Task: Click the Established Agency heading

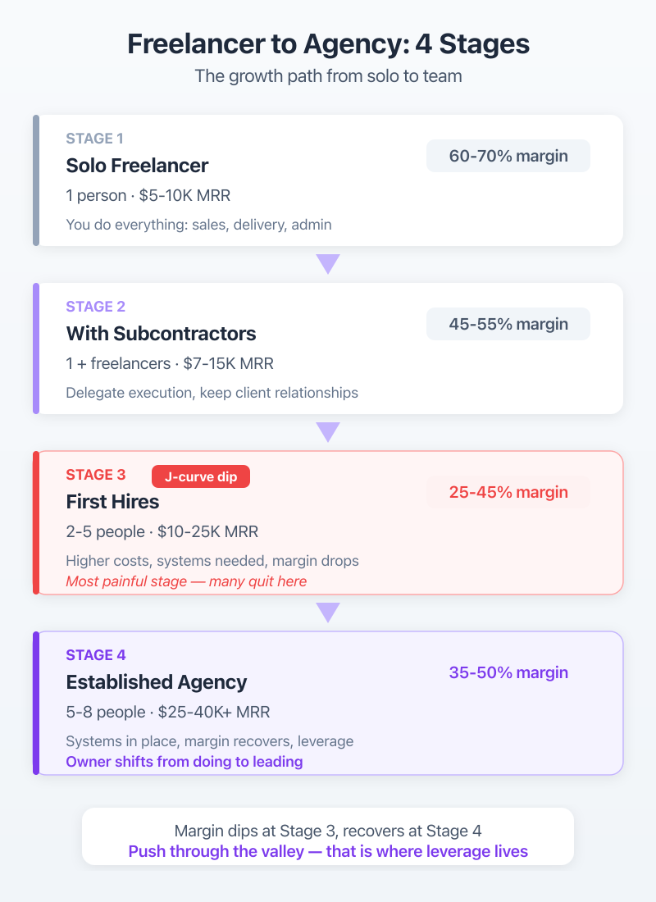Action: coord(156,682)
